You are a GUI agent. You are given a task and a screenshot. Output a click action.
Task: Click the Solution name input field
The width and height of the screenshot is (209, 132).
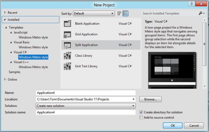pos(86,112)
